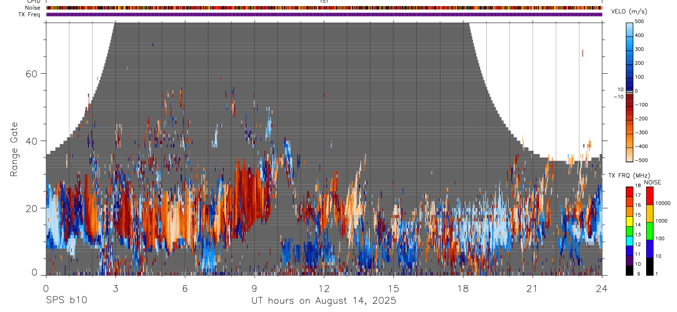Click the green segment of NOISE colorbar
This screenshot has width=677, height=312.
pyautogui.click(x=649, y=231)
